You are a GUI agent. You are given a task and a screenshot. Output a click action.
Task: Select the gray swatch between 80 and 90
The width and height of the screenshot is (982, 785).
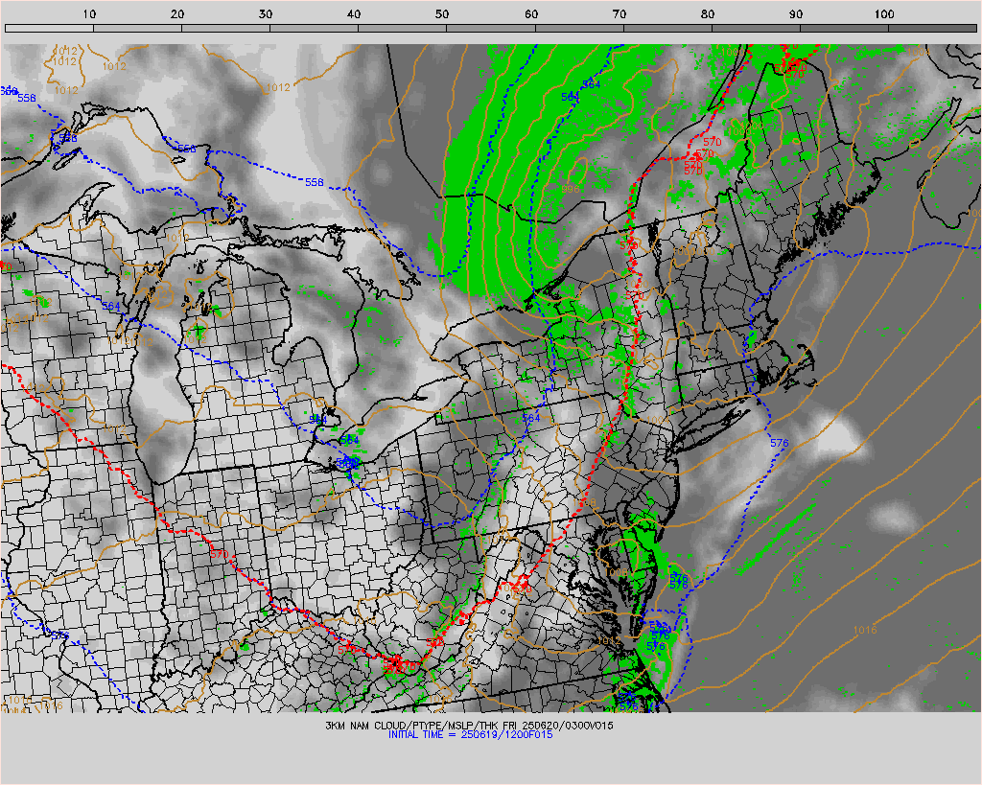pos(756,28)
